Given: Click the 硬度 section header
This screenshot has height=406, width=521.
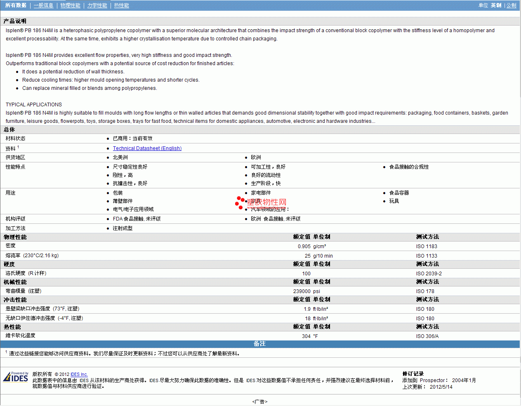Looking at the screenshot, I should [9, 264].
